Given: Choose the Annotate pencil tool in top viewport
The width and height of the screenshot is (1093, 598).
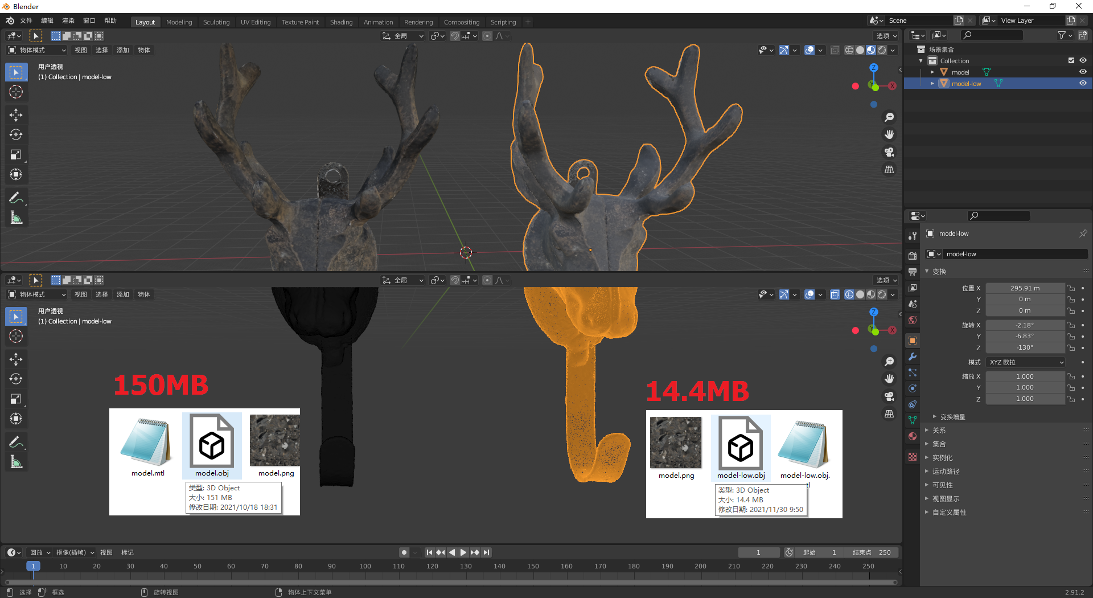Looking at the screenshot, I should (x=16, y=198).
